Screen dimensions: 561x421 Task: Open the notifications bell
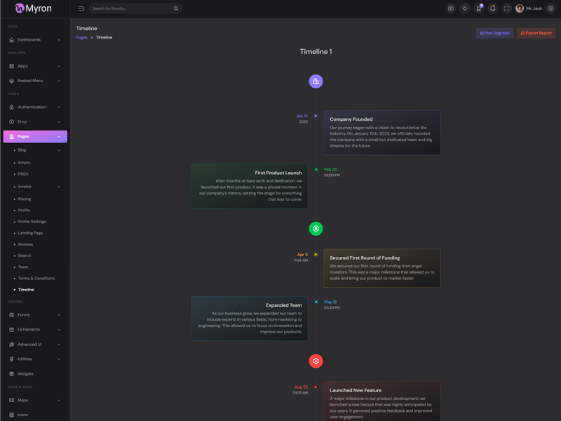pos(492,8)
